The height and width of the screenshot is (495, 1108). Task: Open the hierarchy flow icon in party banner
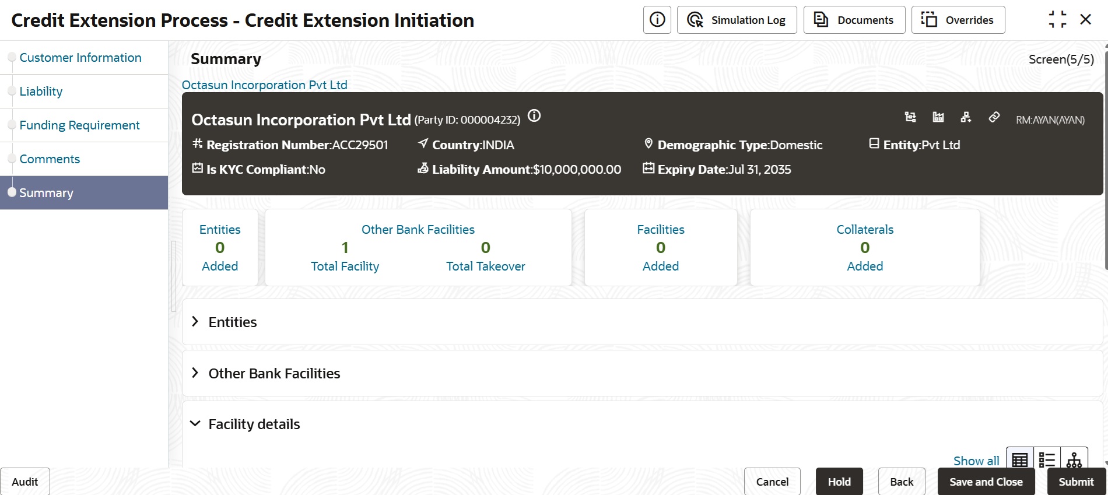click(910, 117)
